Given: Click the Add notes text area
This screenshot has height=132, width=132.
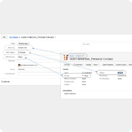Looking at the screenshot, I should click(107, 47).
